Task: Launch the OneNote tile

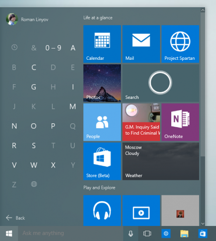Action: [180, 122]
